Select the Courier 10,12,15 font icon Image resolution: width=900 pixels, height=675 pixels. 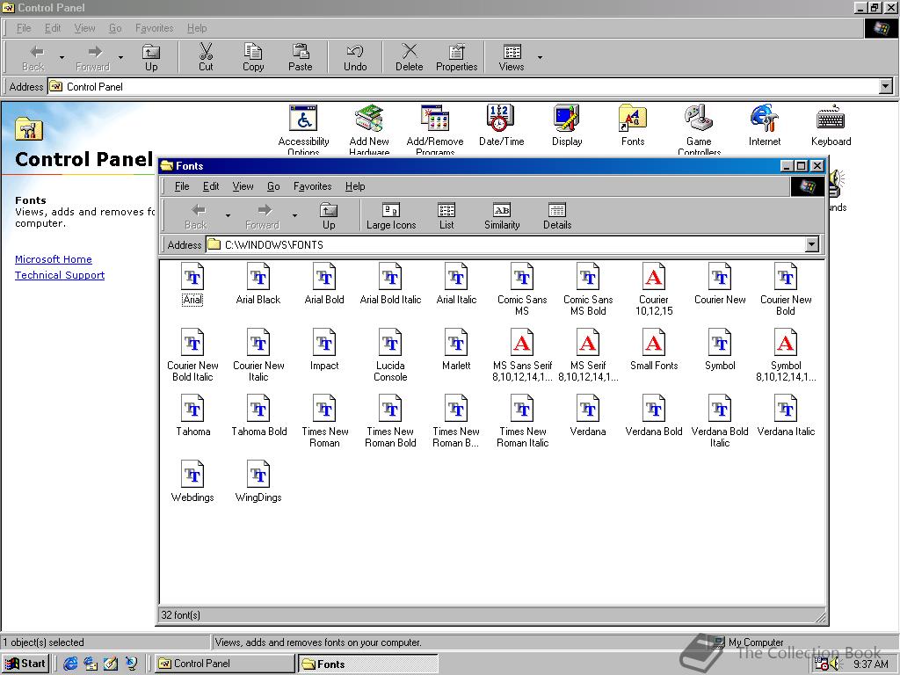[654, 279]
